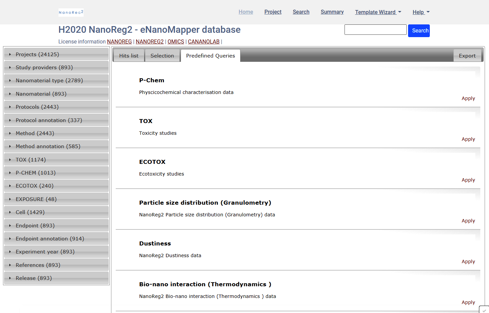Click inside the search input field
This screenshot has width=489, height=313.
[375, 29]
